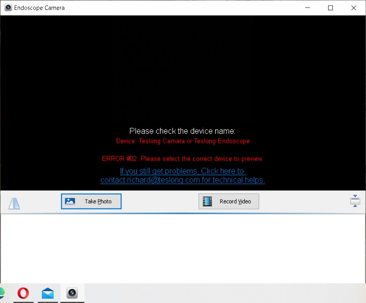Click the ERROR #02 message text

pos(183,159)
